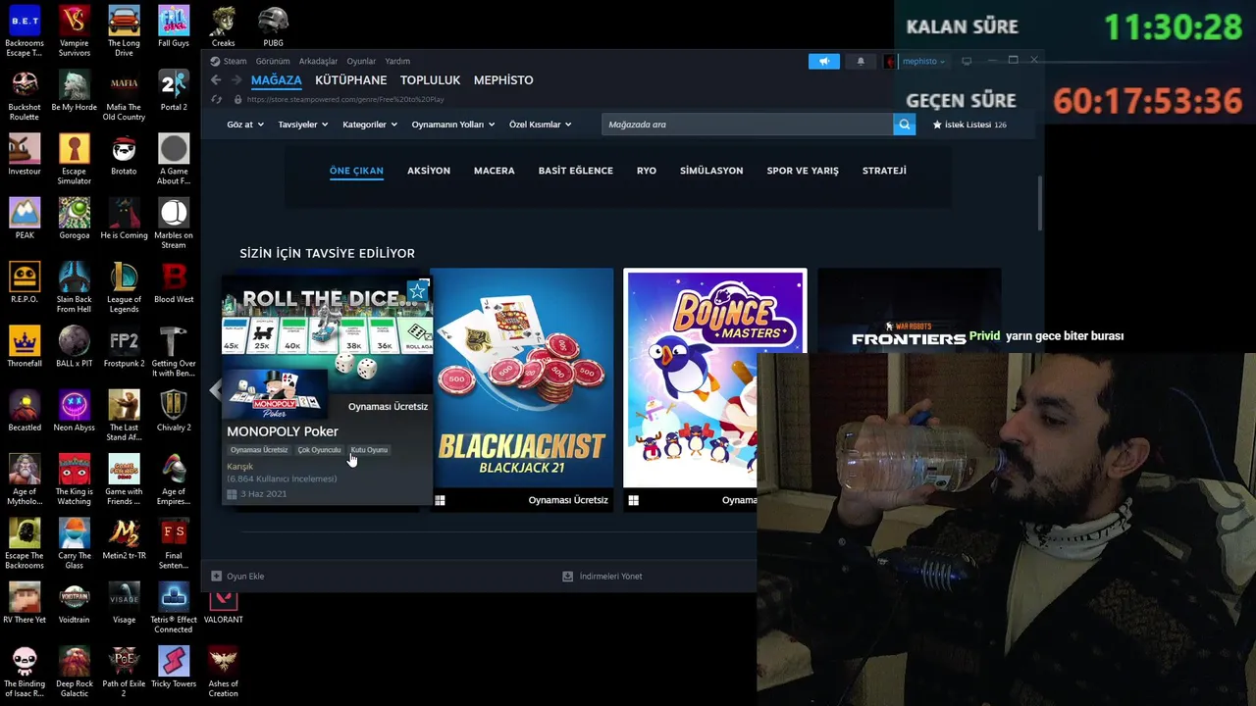Toggle wishlist star on MONOPOLY Poker card

point(418,290)
